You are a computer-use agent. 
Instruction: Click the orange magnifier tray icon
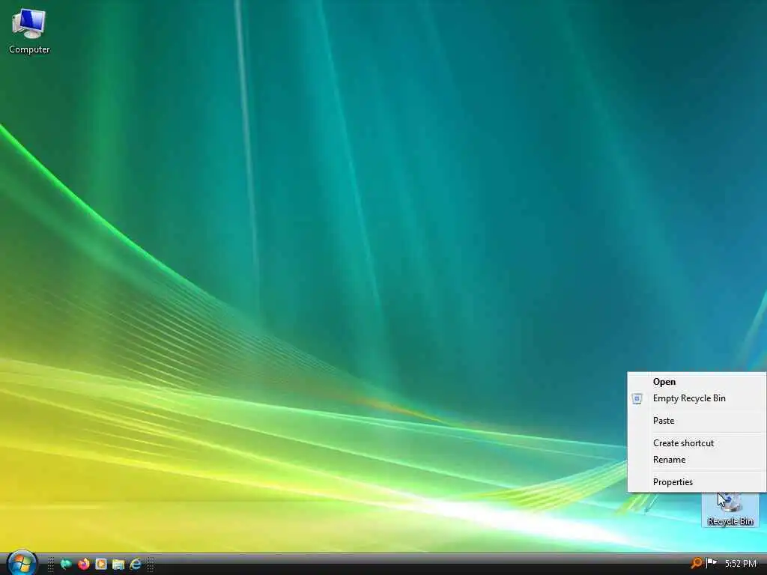(696, 563)
